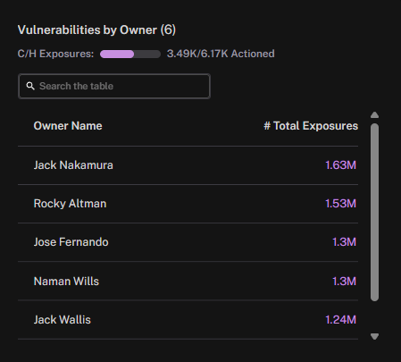This screenshot has height=362, width=401.
Task: Open Jack Nakamura's 1.63M exposures link
Action: 340,165
